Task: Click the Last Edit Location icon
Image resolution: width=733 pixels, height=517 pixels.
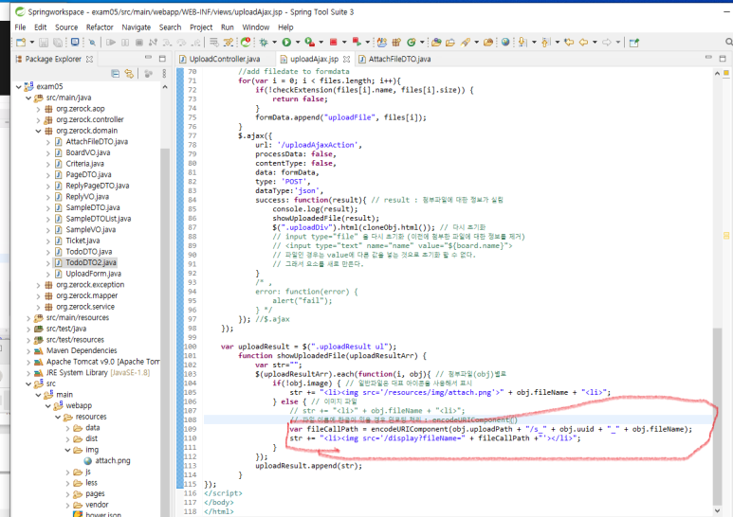Action: click(x=569, y=43)
